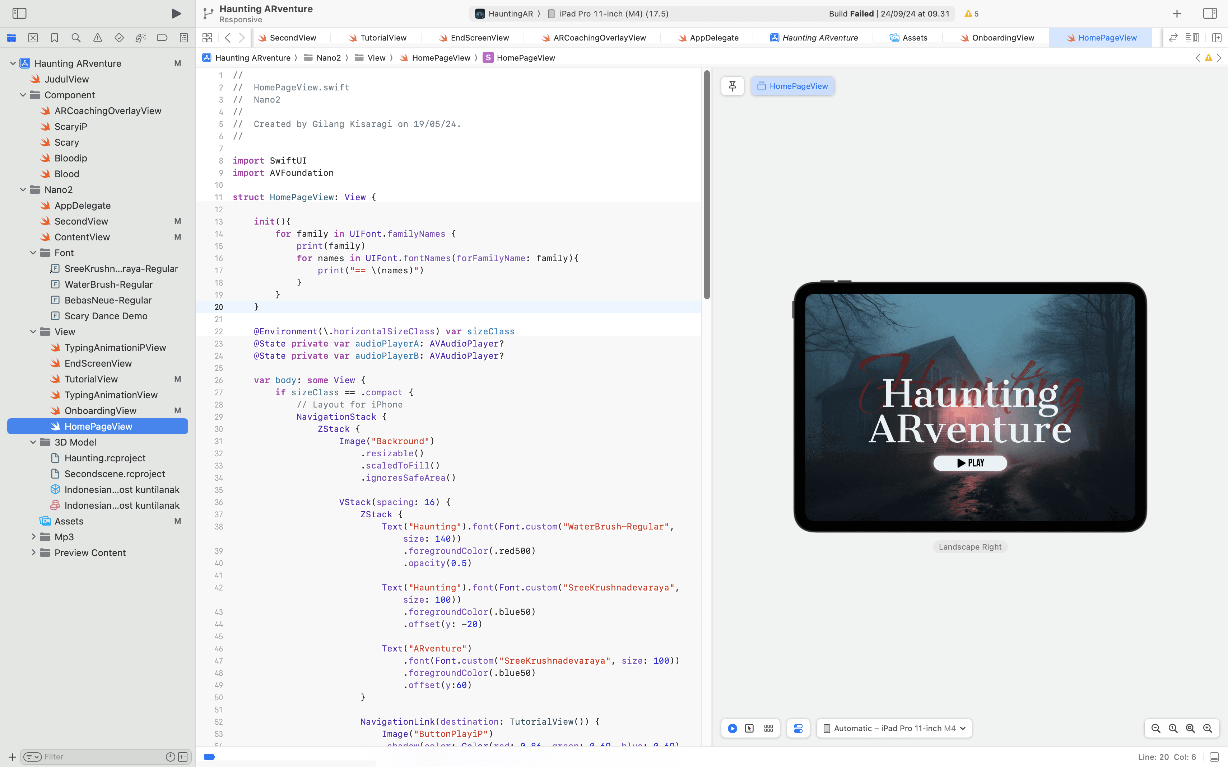Pin the canvas preview
Image resolution: width=1228 pixels, height=767 pixels.
coord(732,86)
